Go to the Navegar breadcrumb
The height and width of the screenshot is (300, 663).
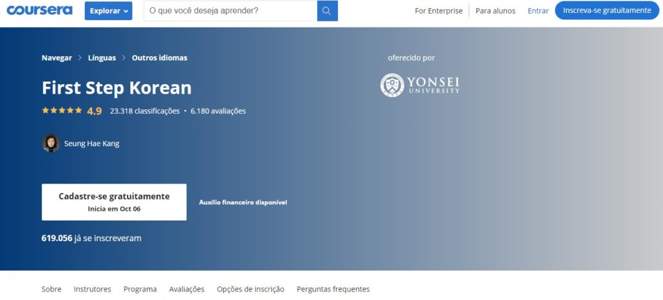pos(57,58)
